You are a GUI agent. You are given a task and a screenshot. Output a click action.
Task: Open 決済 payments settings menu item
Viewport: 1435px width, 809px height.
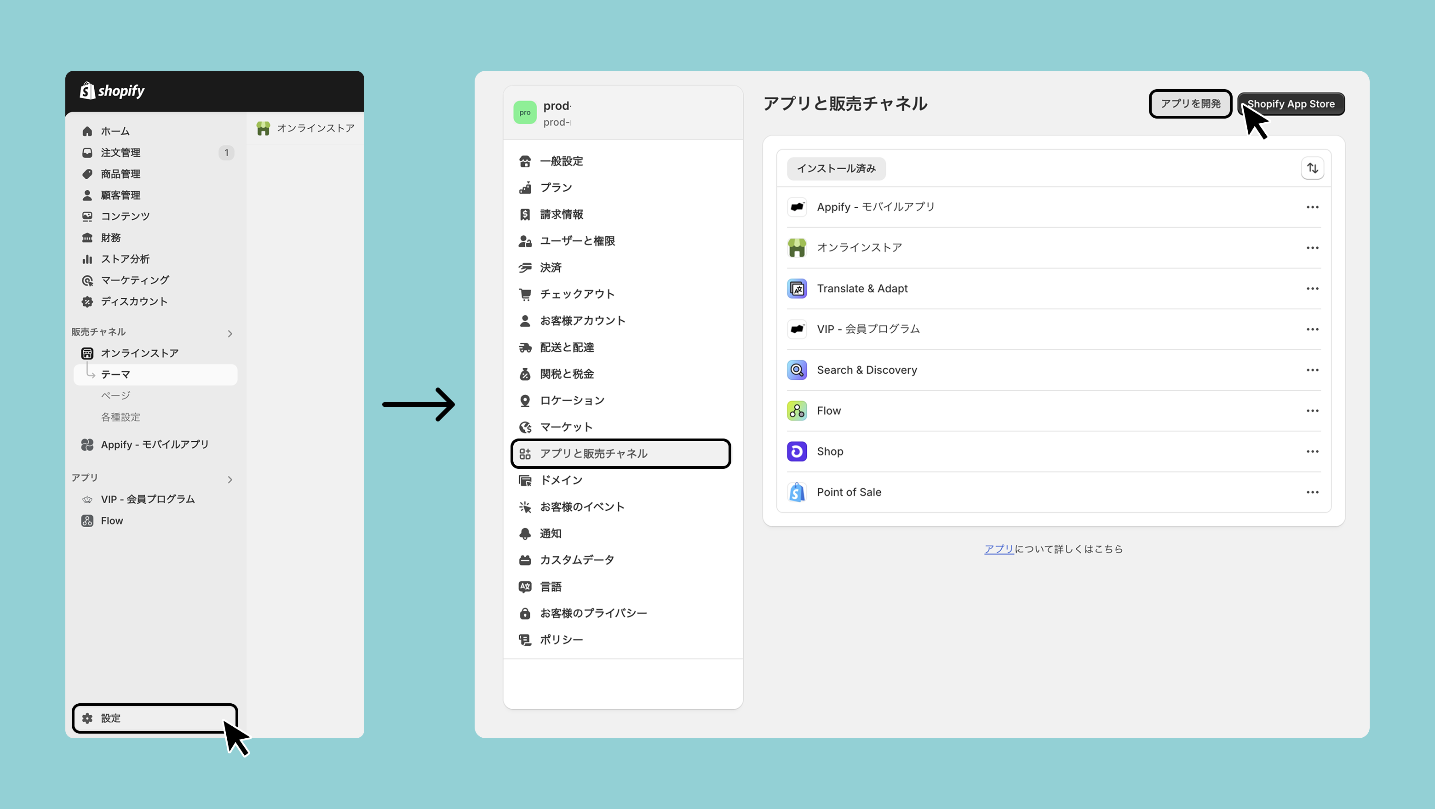551,267
